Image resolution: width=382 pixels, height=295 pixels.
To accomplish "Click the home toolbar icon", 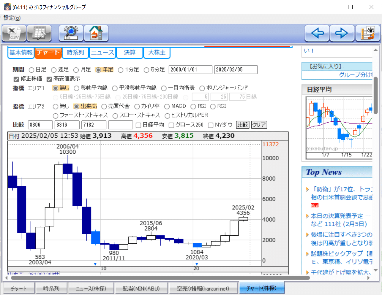I will pos(96,33).
